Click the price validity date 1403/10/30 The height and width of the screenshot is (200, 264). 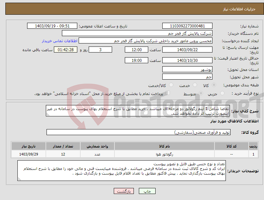[187, 60]
